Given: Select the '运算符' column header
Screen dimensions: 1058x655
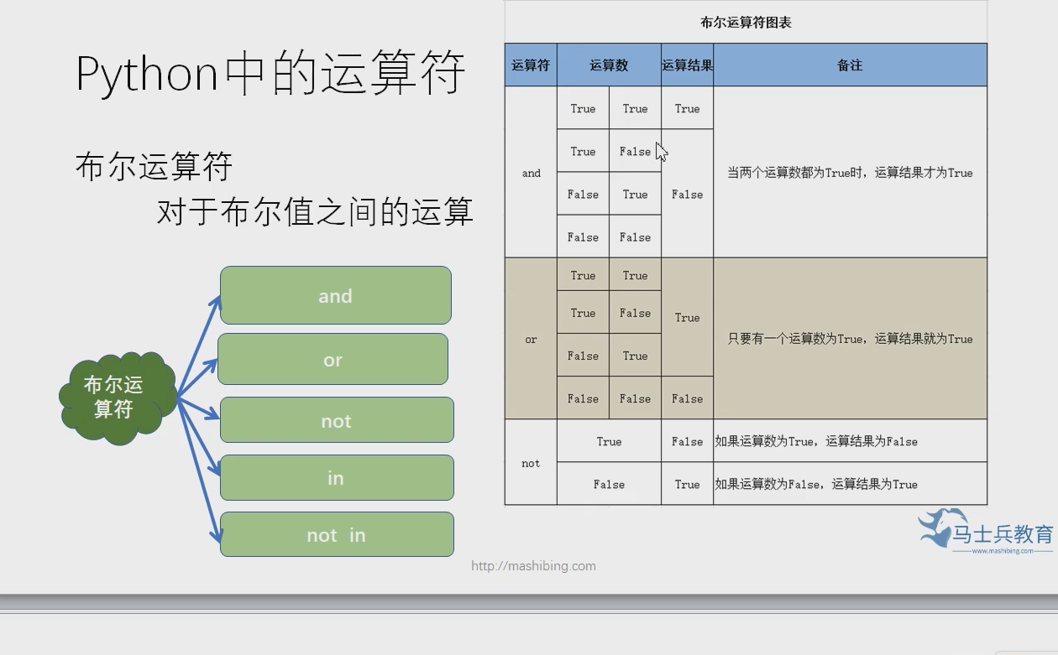Looking at the screenshot, I should tap(531, 65).
